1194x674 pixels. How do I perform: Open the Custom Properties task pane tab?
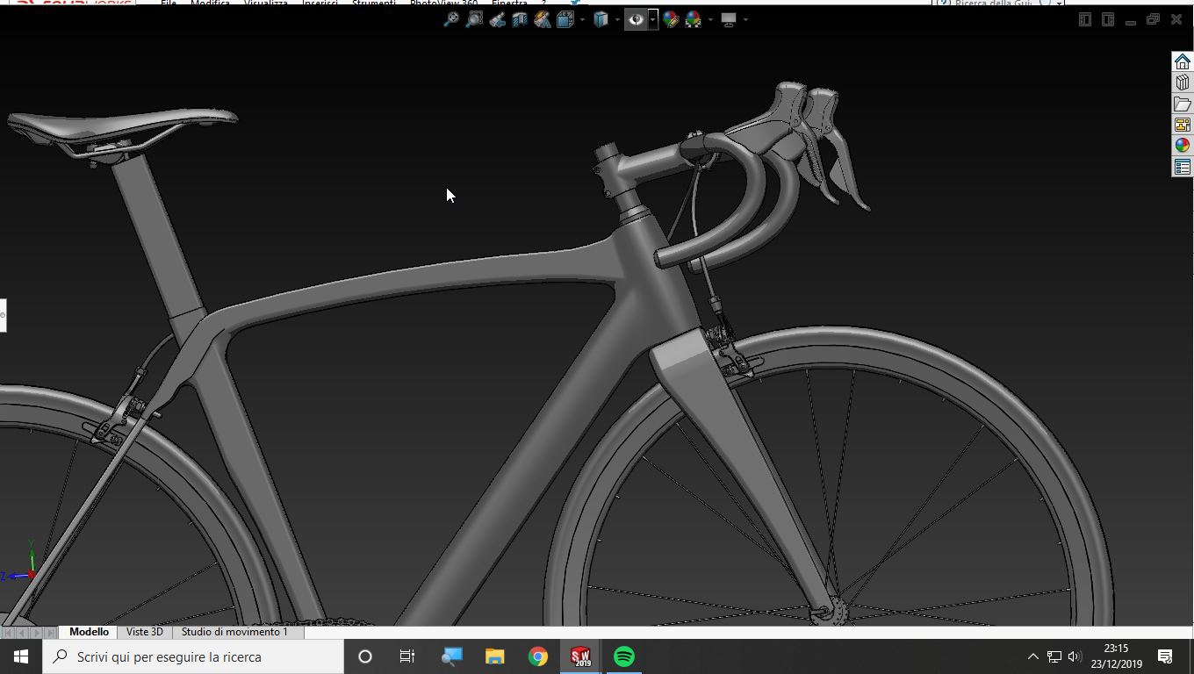click(x=1183, y=167)
